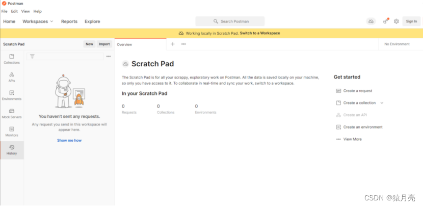This screenshot has width=423, height=206.
Task: Open the Environments sidebar panel
Action: 12,95
